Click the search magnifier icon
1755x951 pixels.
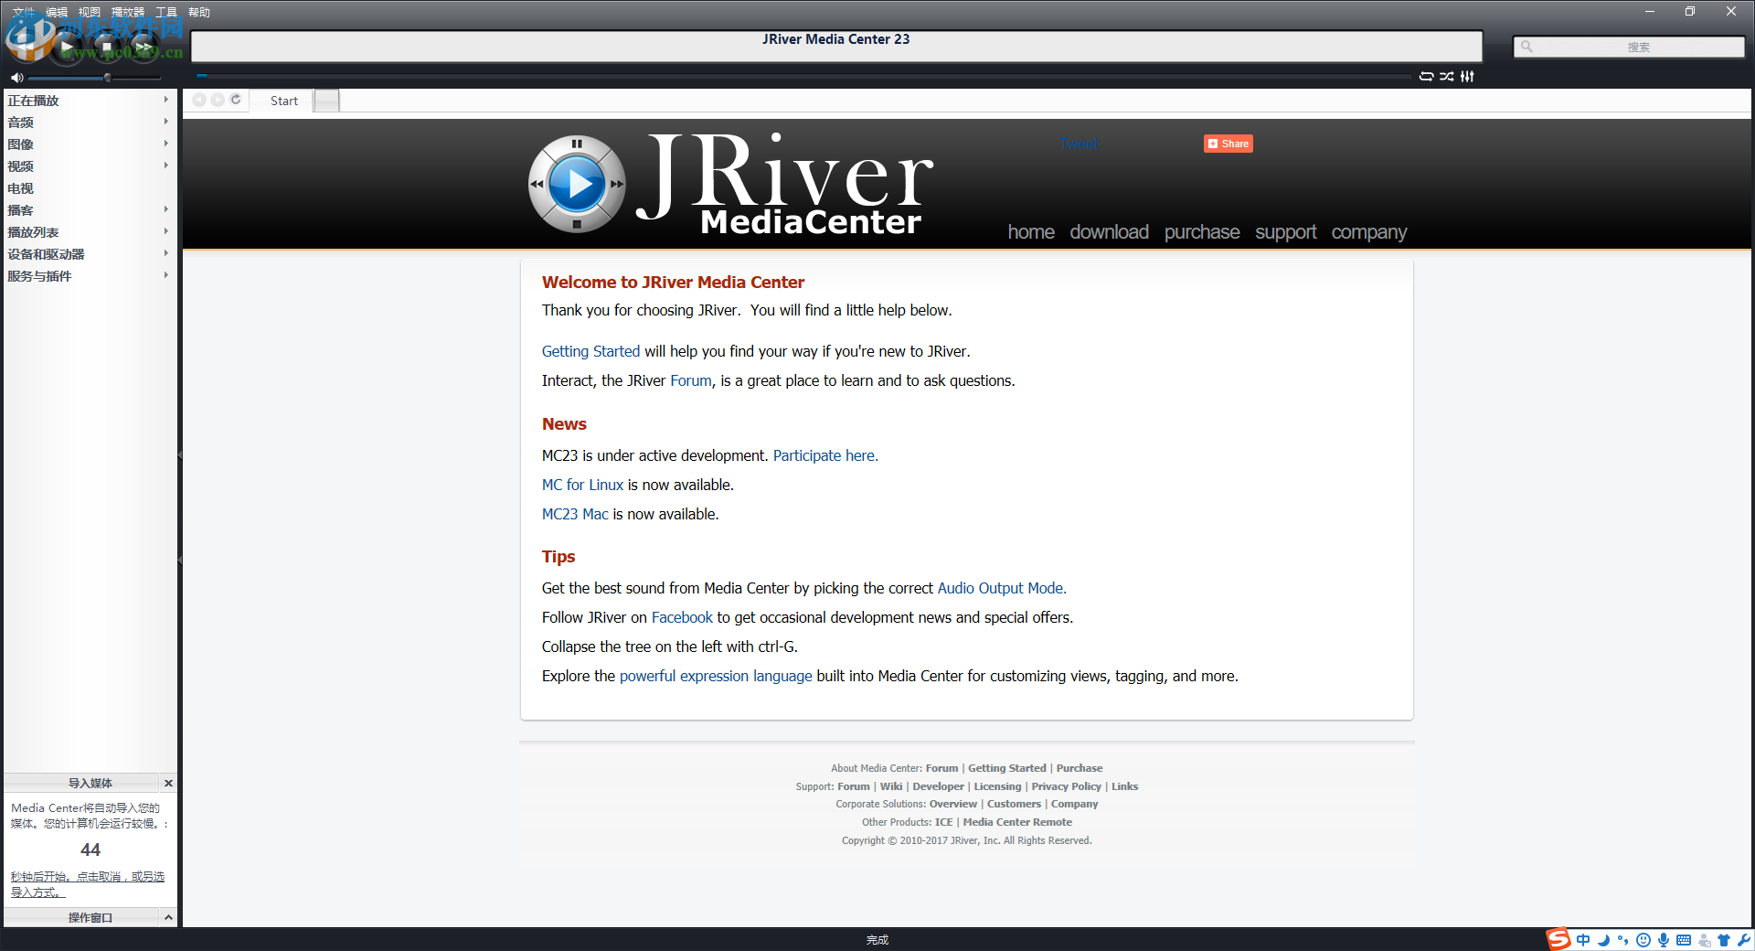pyautogui.click(x=1526, y=47)
